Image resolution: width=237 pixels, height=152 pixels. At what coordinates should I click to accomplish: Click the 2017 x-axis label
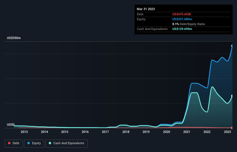point(105,132)
